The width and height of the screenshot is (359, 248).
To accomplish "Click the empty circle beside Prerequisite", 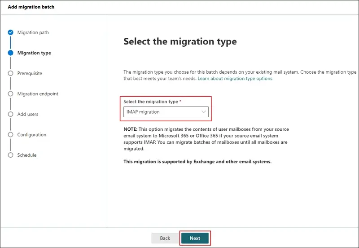I will pos(10,73).
